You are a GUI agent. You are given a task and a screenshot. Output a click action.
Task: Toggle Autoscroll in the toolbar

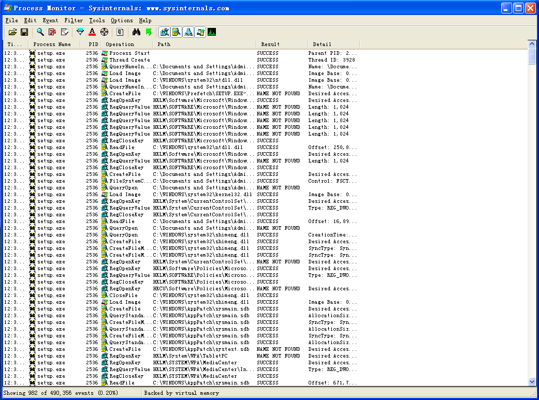(52, 32)
